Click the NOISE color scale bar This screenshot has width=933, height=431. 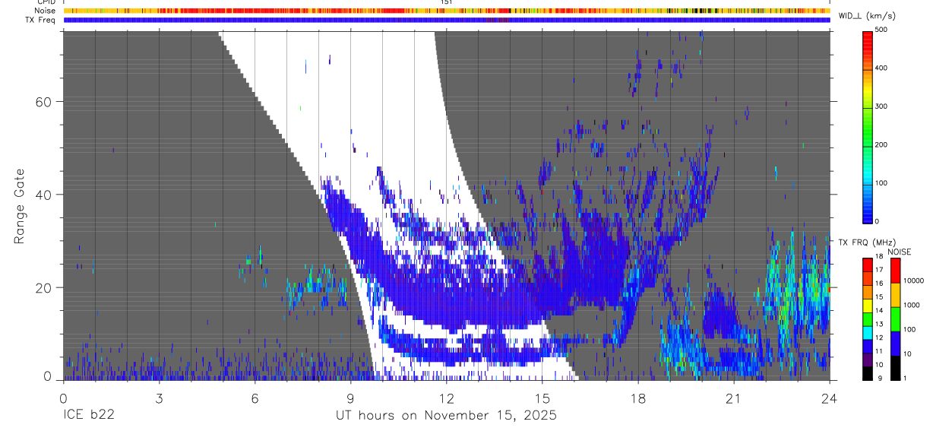point(895,319)
